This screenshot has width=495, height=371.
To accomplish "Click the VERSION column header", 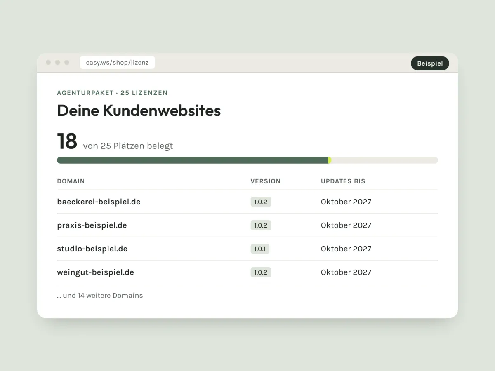I will pos(266,181).
